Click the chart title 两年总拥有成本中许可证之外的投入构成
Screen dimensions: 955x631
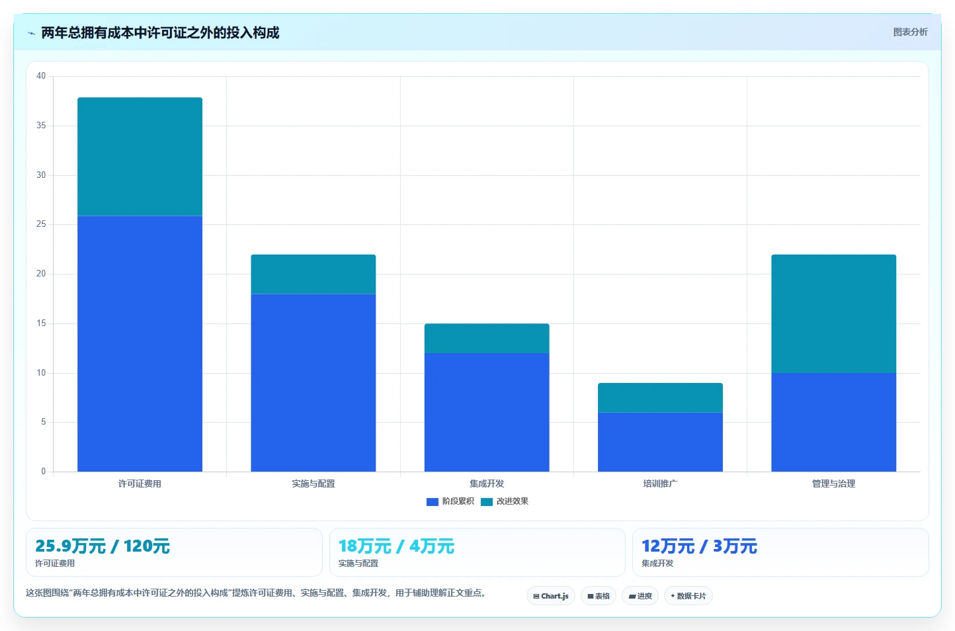160,33
